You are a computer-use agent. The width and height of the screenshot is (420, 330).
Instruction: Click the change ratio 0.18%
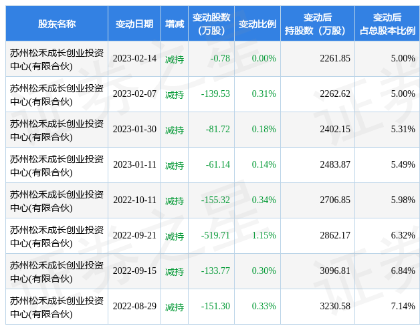[264, 129]
